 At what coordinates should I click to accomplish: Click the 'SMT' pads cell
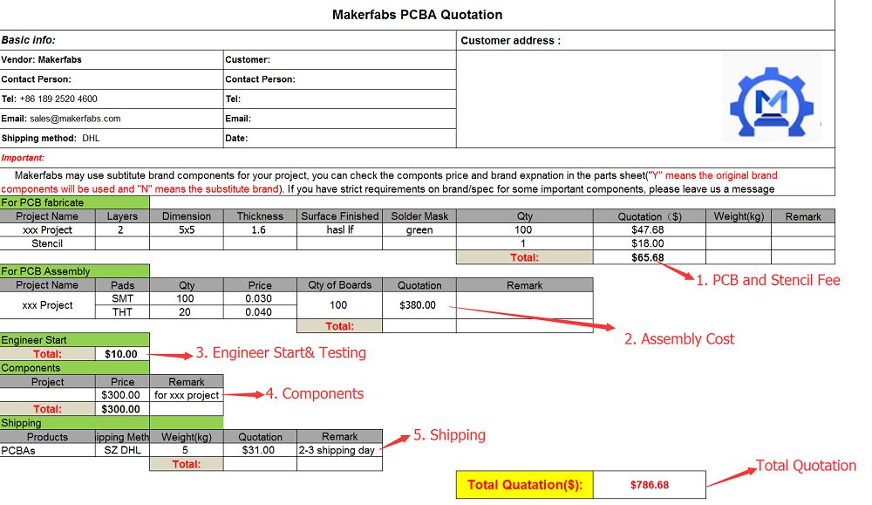122,298
